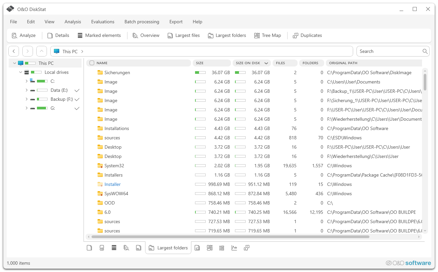Expand the G: drive node
Viewport: 438px width, 272px height.
point(27,108)
